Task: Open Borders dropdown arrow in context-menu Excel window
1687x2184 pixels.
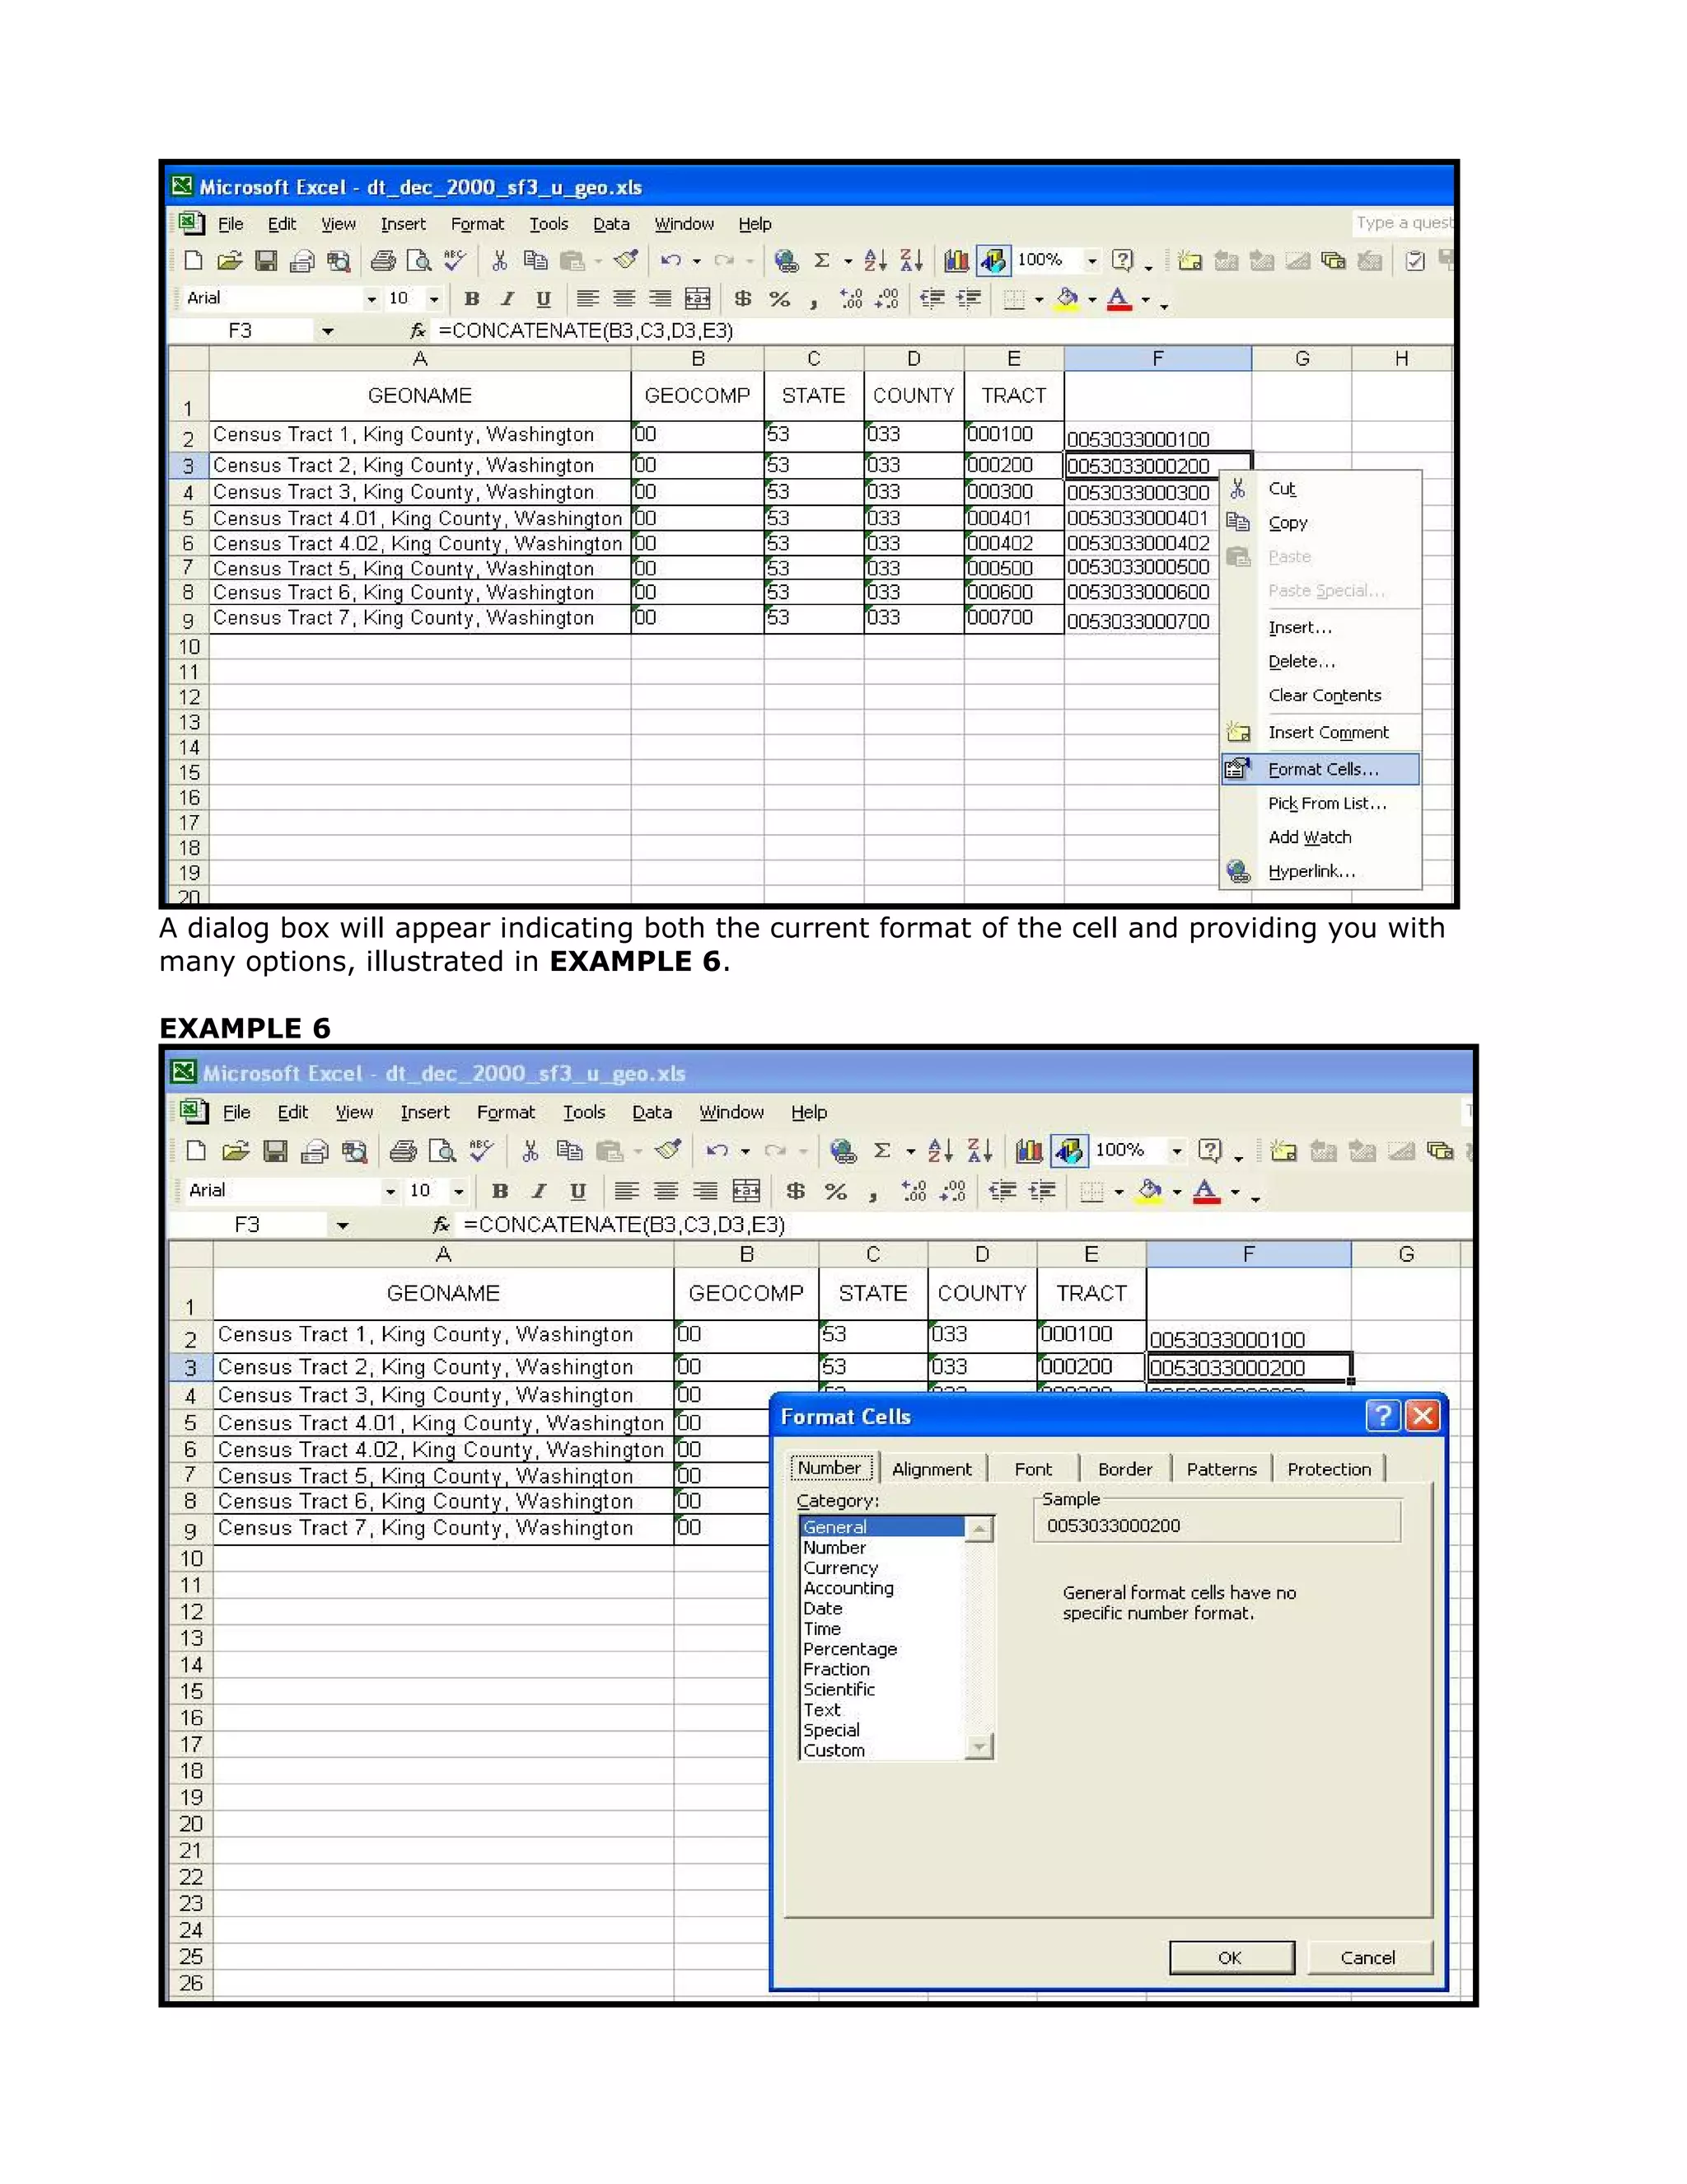Action: click(1040, 299)
